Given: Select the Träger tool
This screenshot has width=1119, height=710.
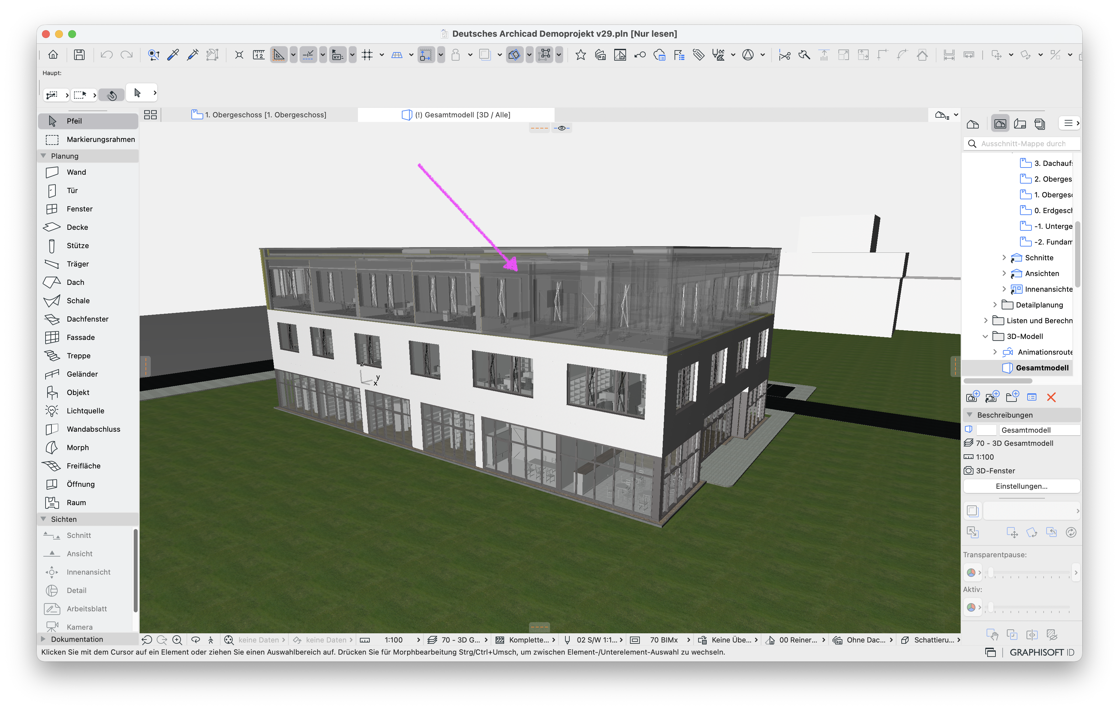Looking at the screenshot, I should tap(88, 264).
